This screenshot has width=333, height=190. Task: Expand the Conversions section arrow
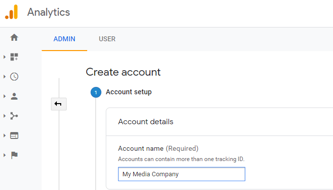tap(4, 155)
